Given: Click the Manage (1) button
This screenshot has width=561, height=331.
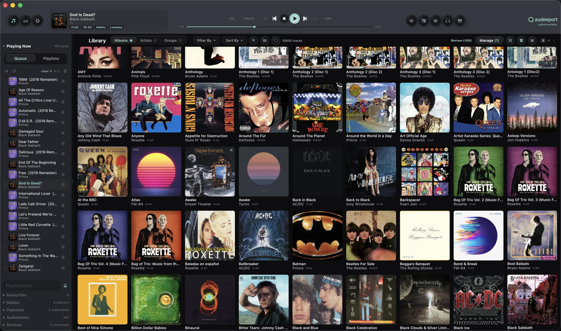Looking at the screenshot, I should (x=489, y=41).
